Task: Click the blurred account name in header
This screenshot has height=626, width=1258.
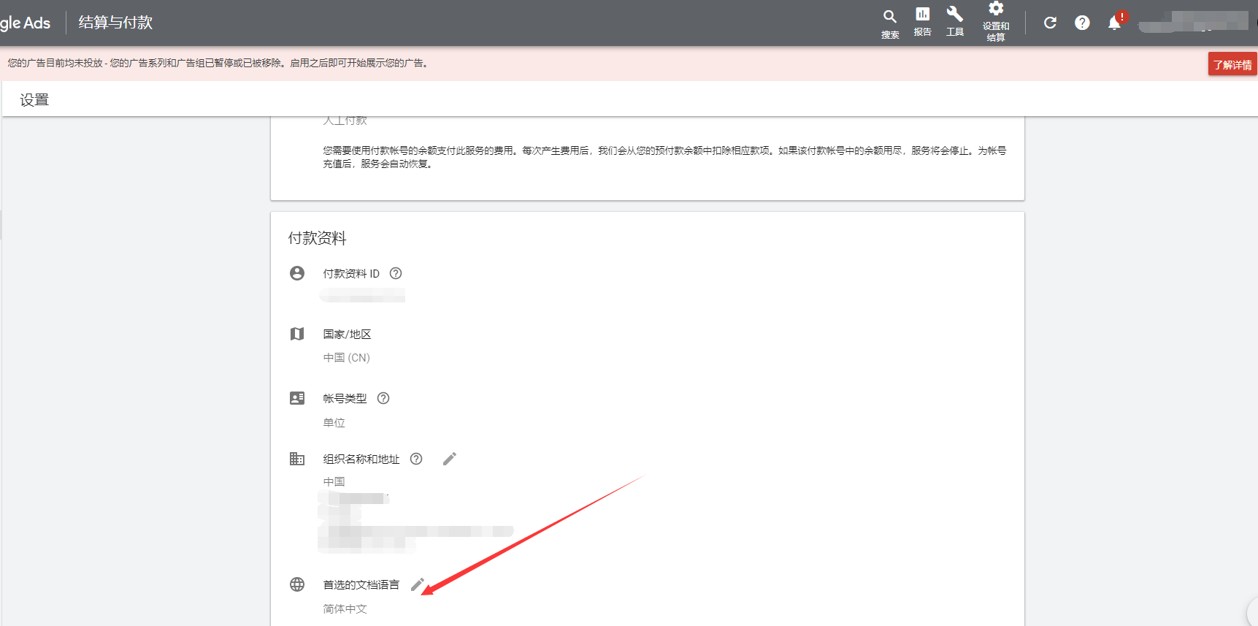Action: click(x=1194, y=22)
